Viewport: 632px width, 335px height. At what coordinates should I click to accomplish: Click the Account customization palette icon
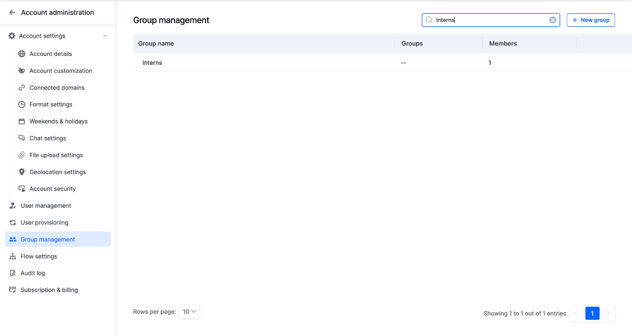click(x=22, y=71)
